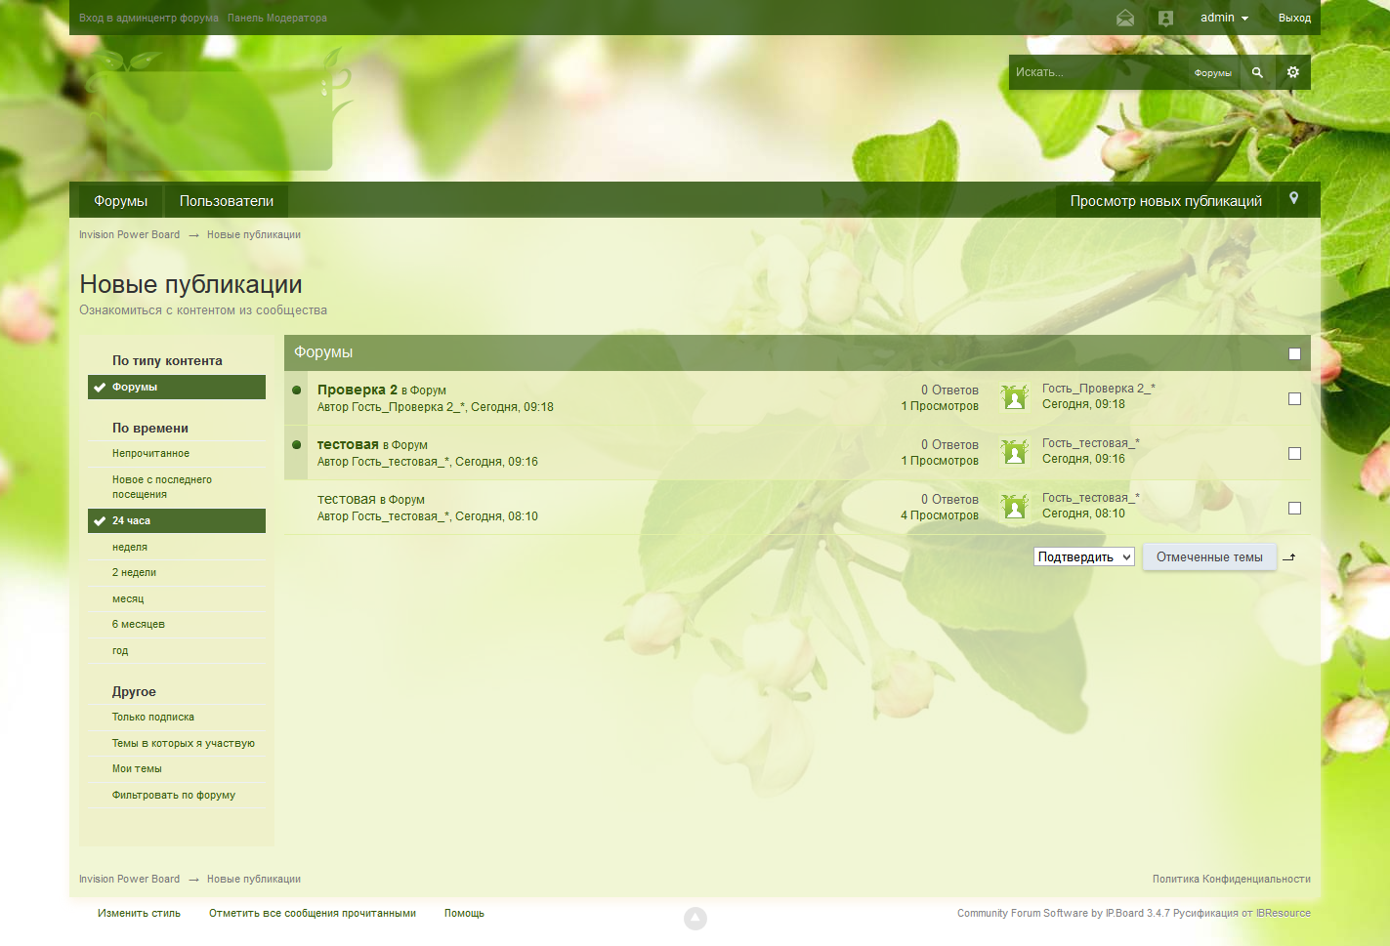Filter by the неделя time period

(130, 547)
